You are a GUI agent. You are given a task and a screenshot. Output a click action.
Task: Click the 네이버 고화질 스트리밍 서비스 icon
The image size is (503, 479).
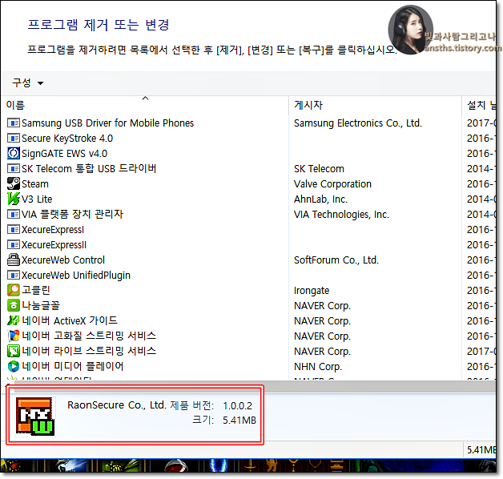(x=14, y=336)
